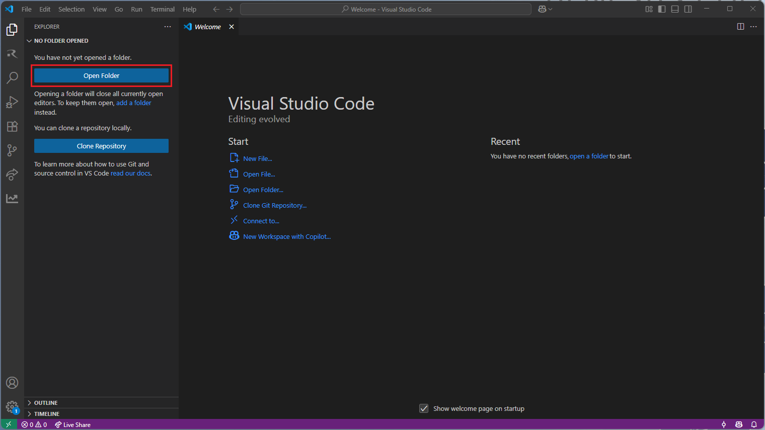The width and height of the screenshot is (765, 430).
Task: Expand the Outline section
Action: coord(46,403)
